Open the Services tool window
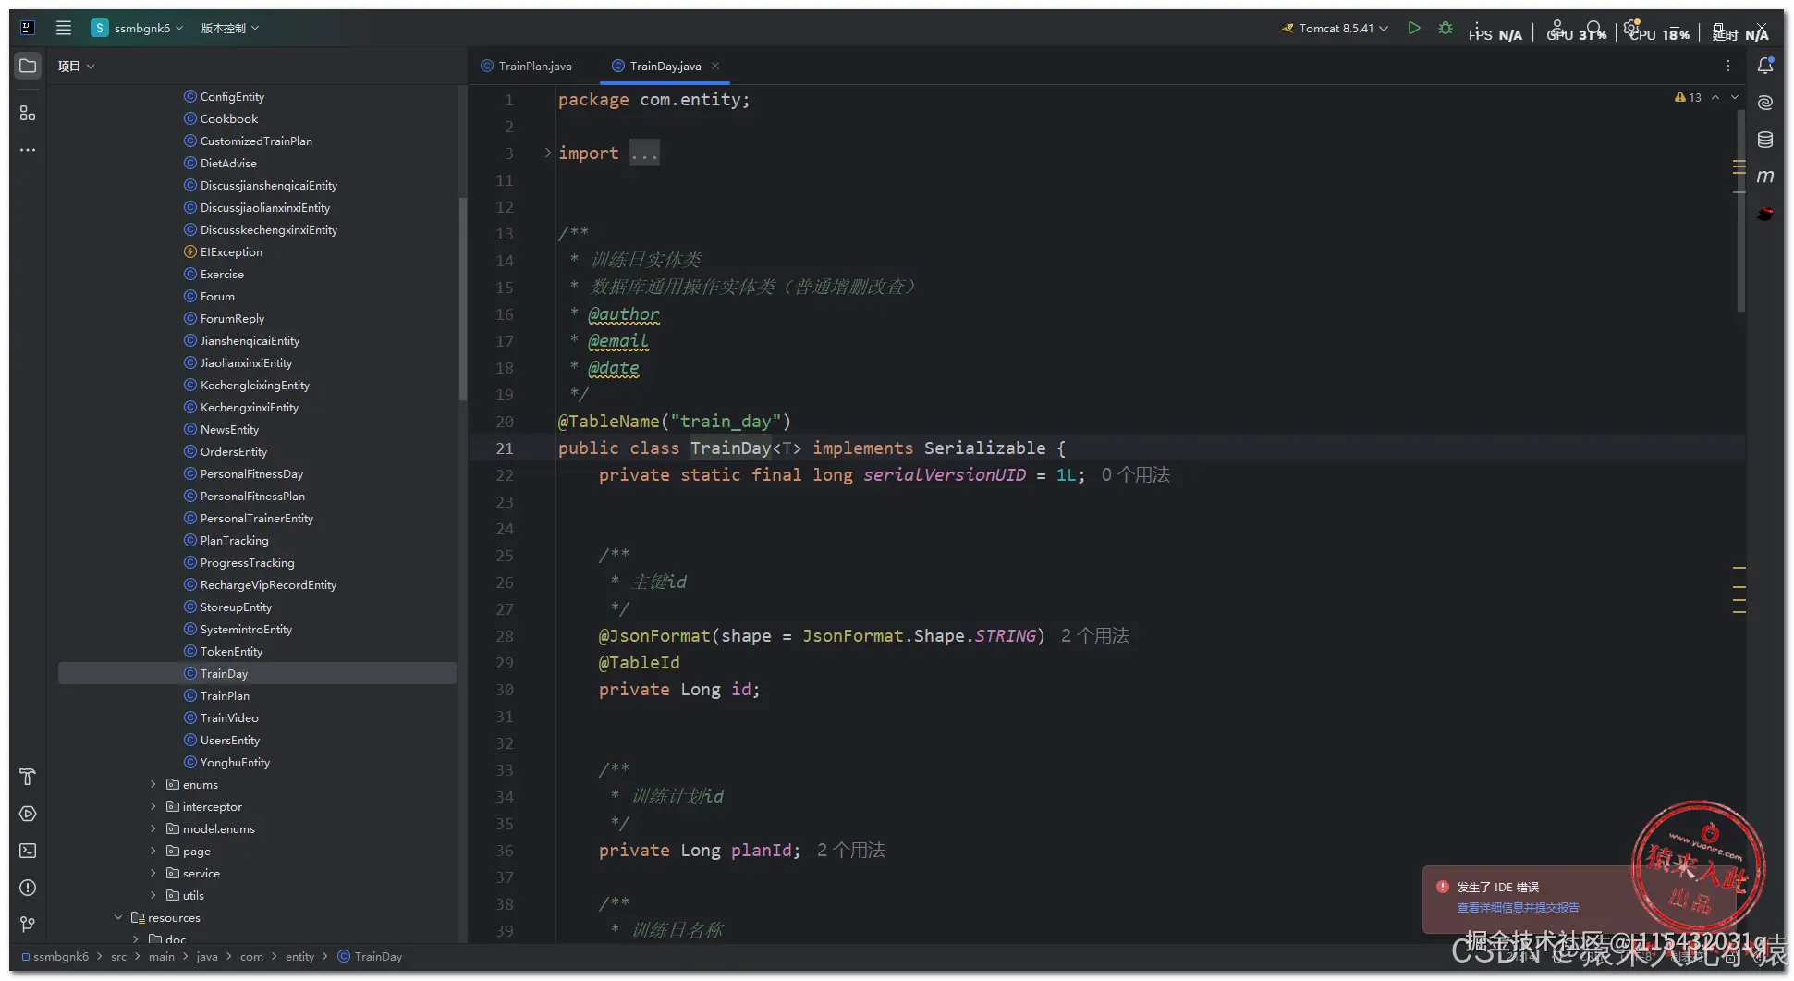This screenshot has width=1794, height=981. click(28, 814)
